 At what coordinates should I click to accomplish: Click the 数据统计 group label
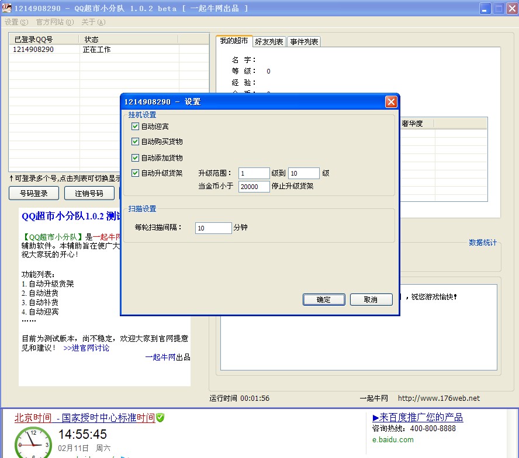[483, 243]
